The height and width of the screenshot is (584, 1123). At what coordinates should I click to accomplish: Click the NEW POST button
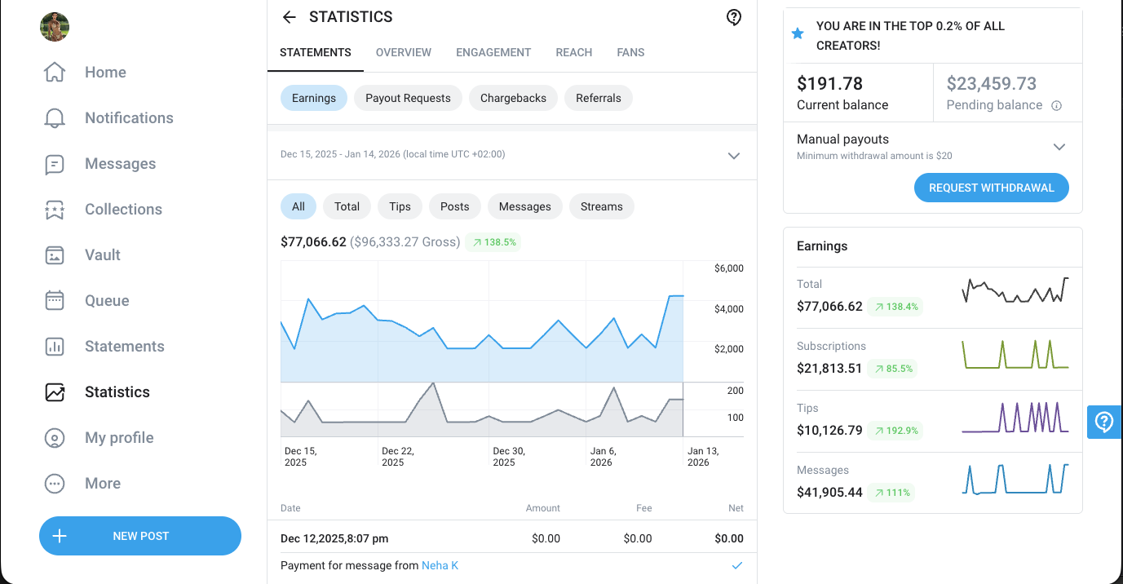coord(140,536)
